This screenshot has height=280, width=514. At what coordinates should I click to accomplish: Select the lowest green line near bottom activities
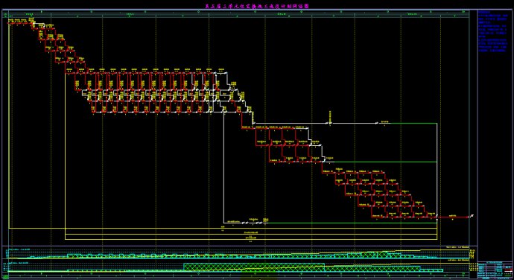pyautogui.click(x=352, y=223)
